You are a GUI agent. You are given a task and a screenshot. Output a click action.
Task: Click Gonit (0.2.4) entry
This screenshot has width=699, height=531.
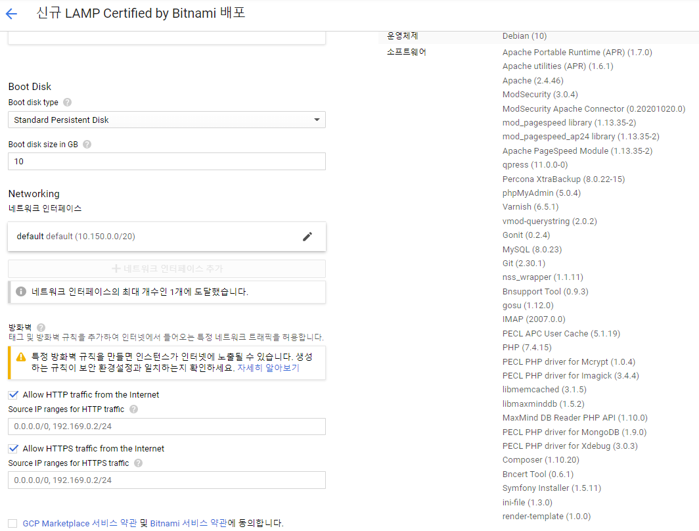526,235
